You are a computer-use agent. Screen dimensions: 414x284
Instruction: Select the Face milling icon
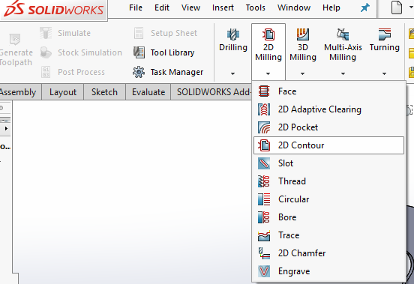click(x=264, y=91)
